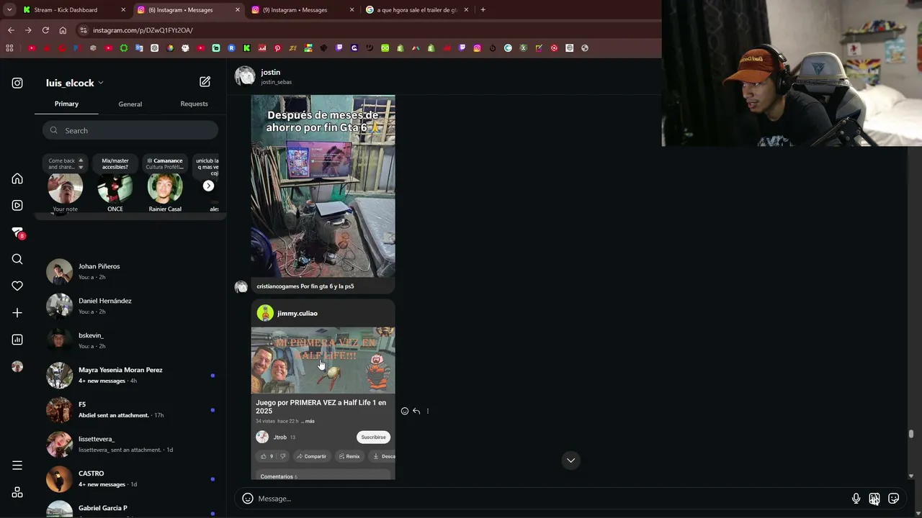This screenshot has height=518, width=922.
Task: Open the lissettevera_ conversation
Action: 130,444
